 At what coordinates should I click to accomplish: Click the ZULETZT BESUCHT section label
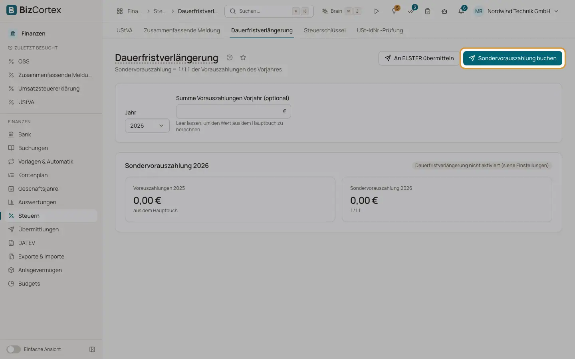tap(36, 48)
